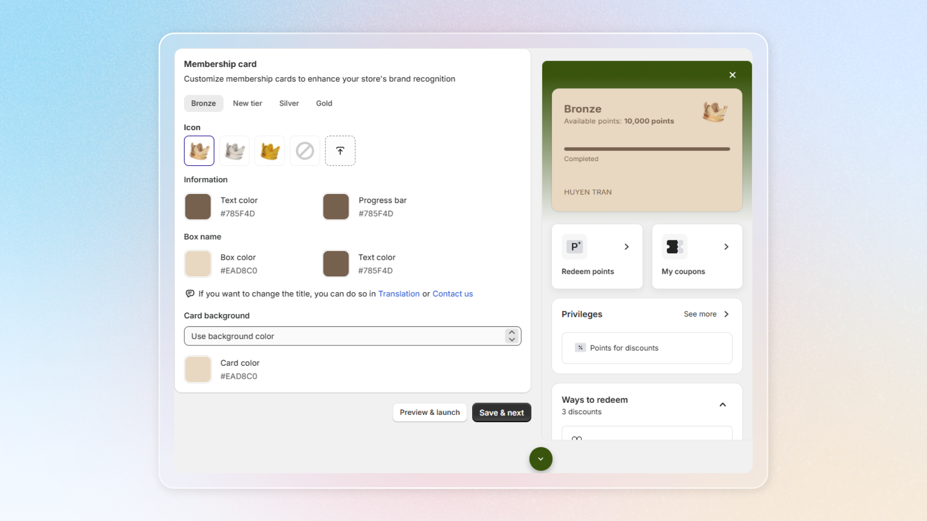Click the green scroll-down circle button
The height and width of the screenshot is (521, 927).
540,459
